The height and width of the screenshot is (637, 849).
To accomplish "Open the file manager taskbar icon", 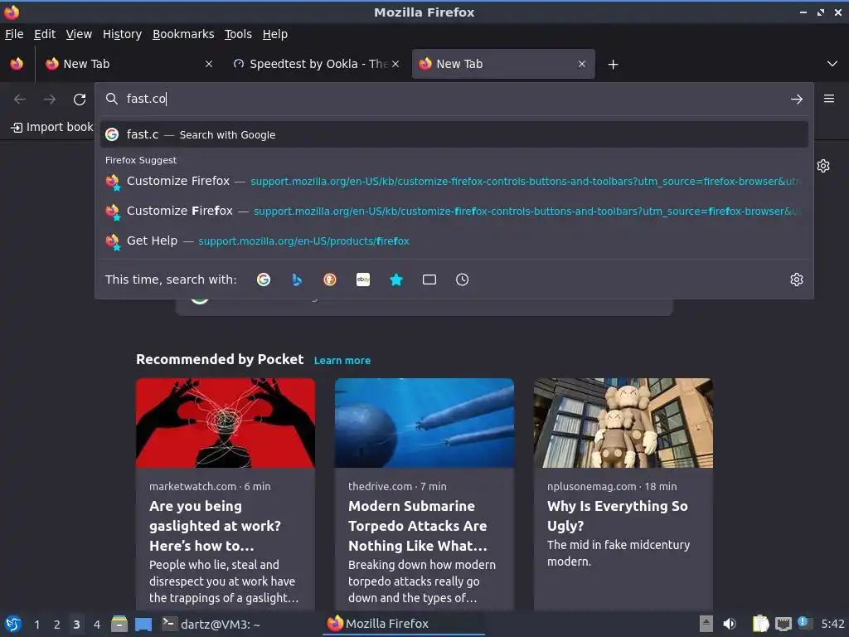I will pos(119,625).
